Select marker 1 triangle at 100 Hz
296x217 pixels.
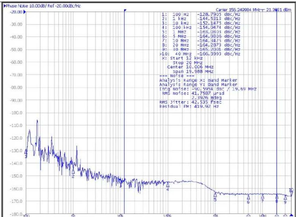(26, 151)
